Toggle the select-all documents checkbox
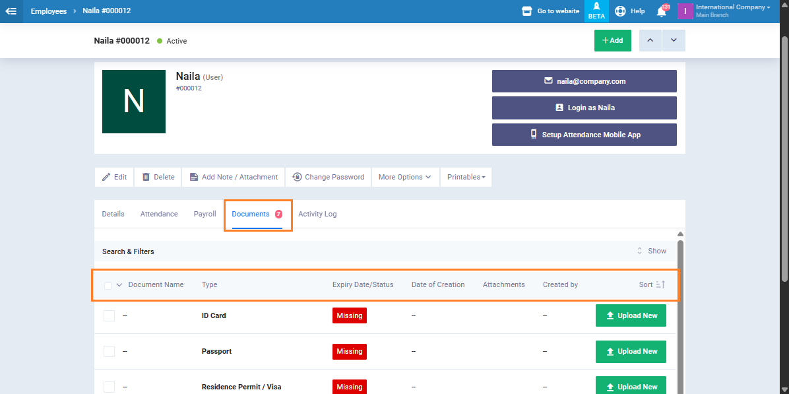Image resolution: width=789 pixels, height=394 pixels. point(108,285)
